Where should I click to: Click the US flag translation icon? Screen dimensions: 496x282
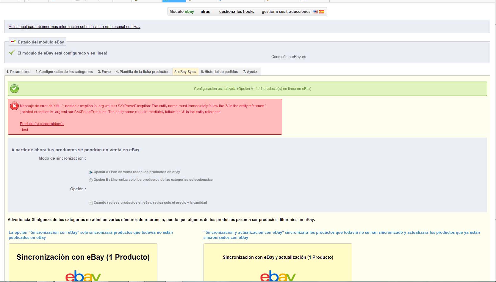(315, 12)
